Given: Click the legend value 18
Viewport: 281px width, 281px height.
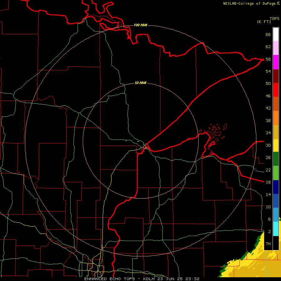Looking at the screenshot, I should tap(268, 182).
